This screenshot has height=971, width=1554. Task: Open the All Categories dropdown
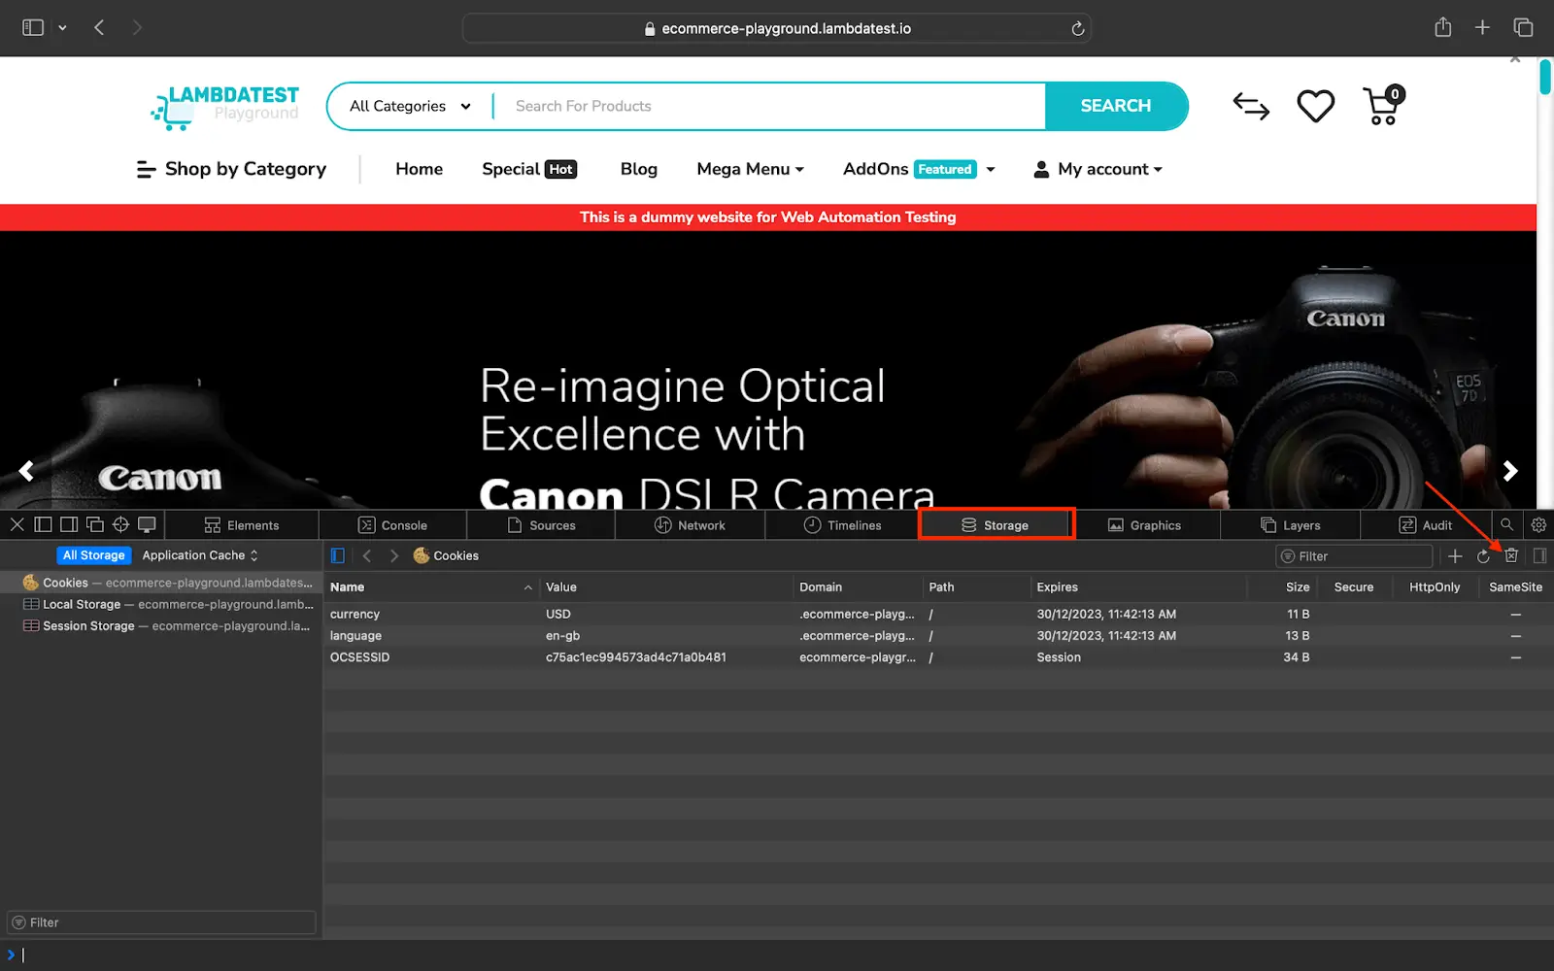click(x=410, y=106)
